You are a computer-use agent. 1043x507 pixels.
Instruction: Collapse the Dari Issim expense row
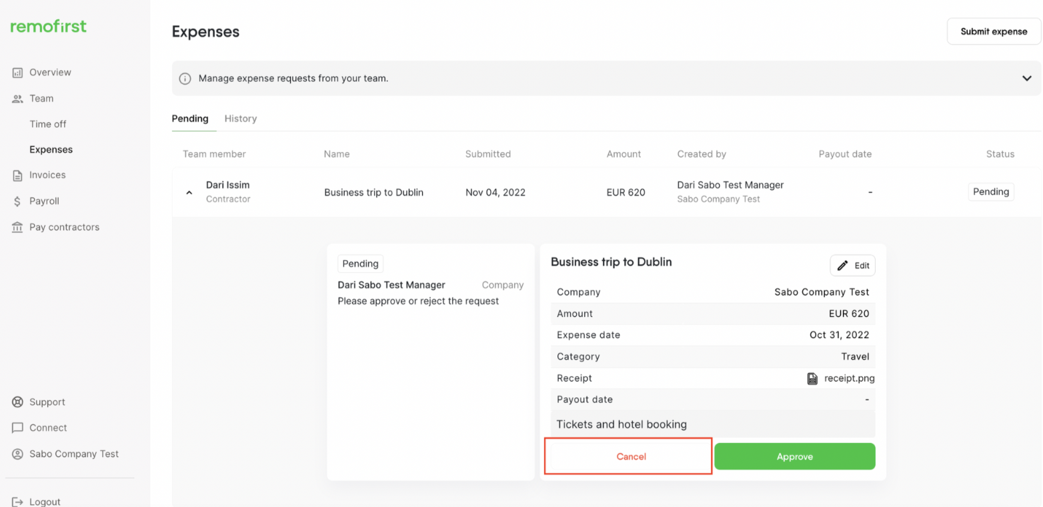[189, 193]
